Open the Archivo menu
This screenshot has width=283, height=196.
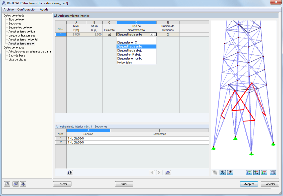point(9,9)
